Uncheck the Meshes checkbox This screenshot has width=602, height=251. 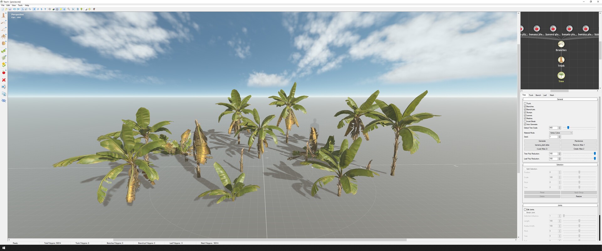(x=525, y=118)
